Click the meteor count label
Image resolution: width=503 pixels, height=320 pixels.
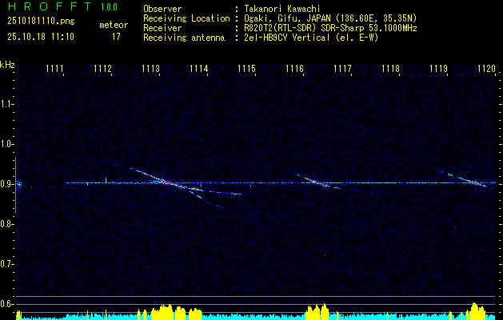tap(114, 25)
